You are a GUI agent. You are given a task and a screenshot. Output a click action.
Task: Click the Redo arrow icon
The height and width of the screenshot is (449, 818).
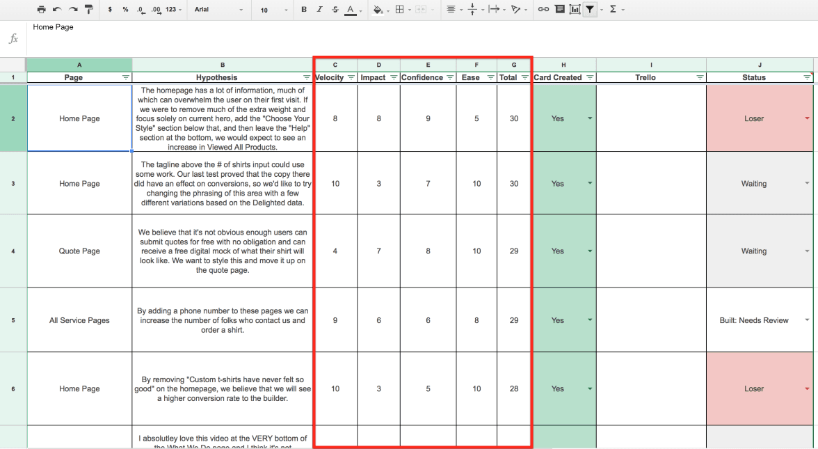(x=72, y=10)
